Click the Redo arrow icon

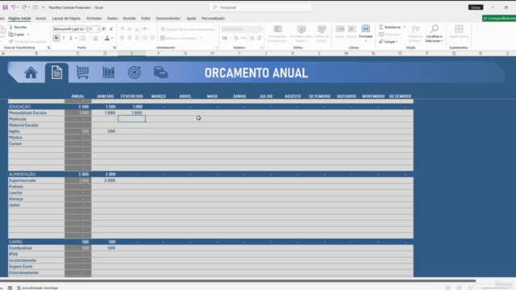click(24, 7)
